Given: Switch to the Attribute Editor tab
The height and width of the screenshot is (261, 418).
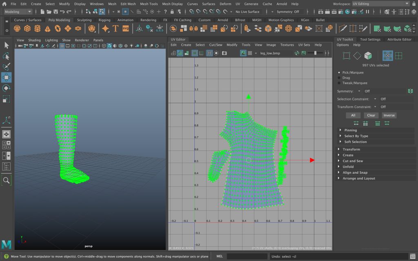Looking at the screenshot, I should point(399,40).
